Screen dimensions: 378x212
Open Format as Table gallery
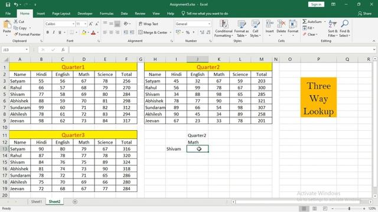coord(242,29)
